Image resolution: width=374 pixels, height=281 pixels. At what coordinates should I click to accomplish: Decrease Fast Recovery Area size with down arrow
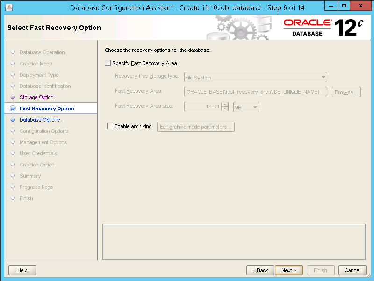(x=225, y=109)
